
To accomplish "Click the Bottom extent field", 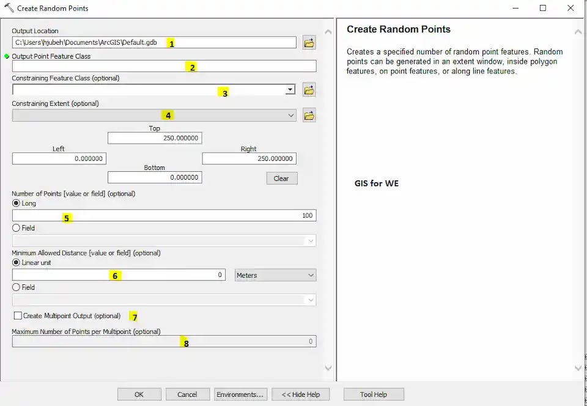I will pos(155,177).
